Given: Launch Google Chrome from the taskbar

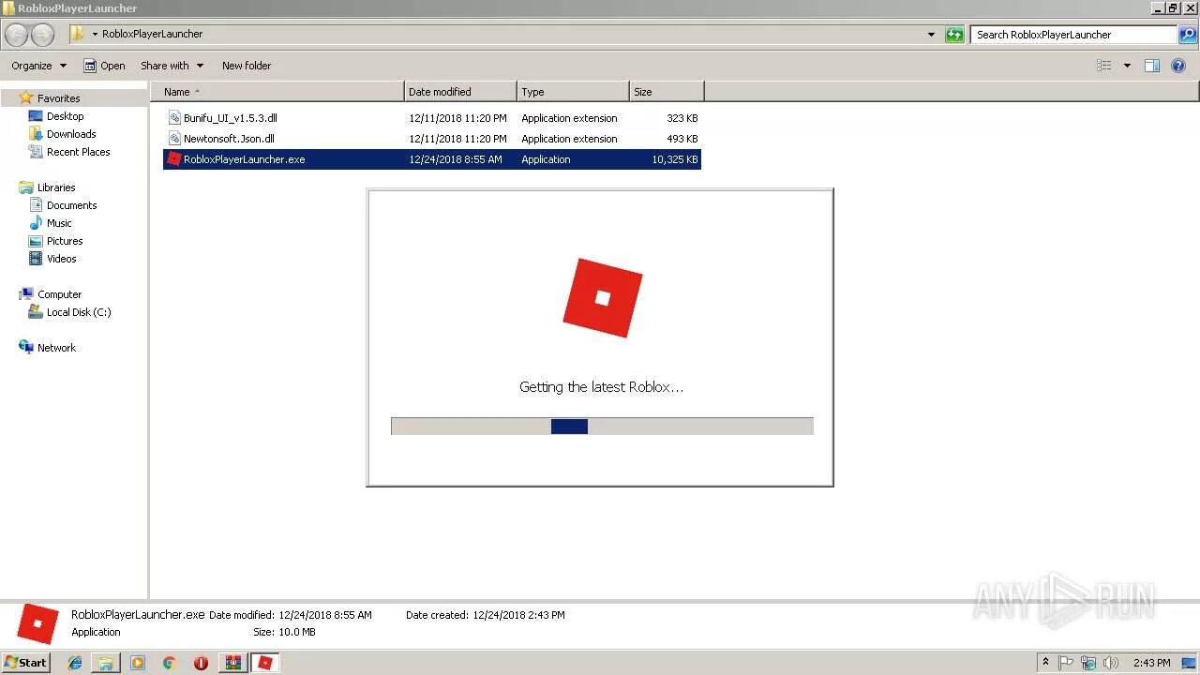Looking at the screenshot, I should coord(169,663).
